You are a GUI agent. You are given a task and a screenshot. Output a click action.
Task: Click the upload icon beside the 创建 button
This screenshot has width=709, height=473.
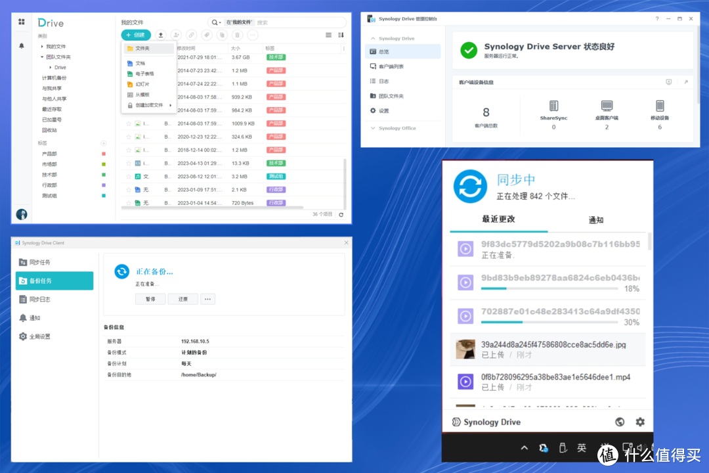(161, 35)
